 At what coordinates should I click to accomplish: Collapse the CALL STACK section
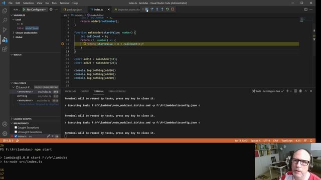20,83
